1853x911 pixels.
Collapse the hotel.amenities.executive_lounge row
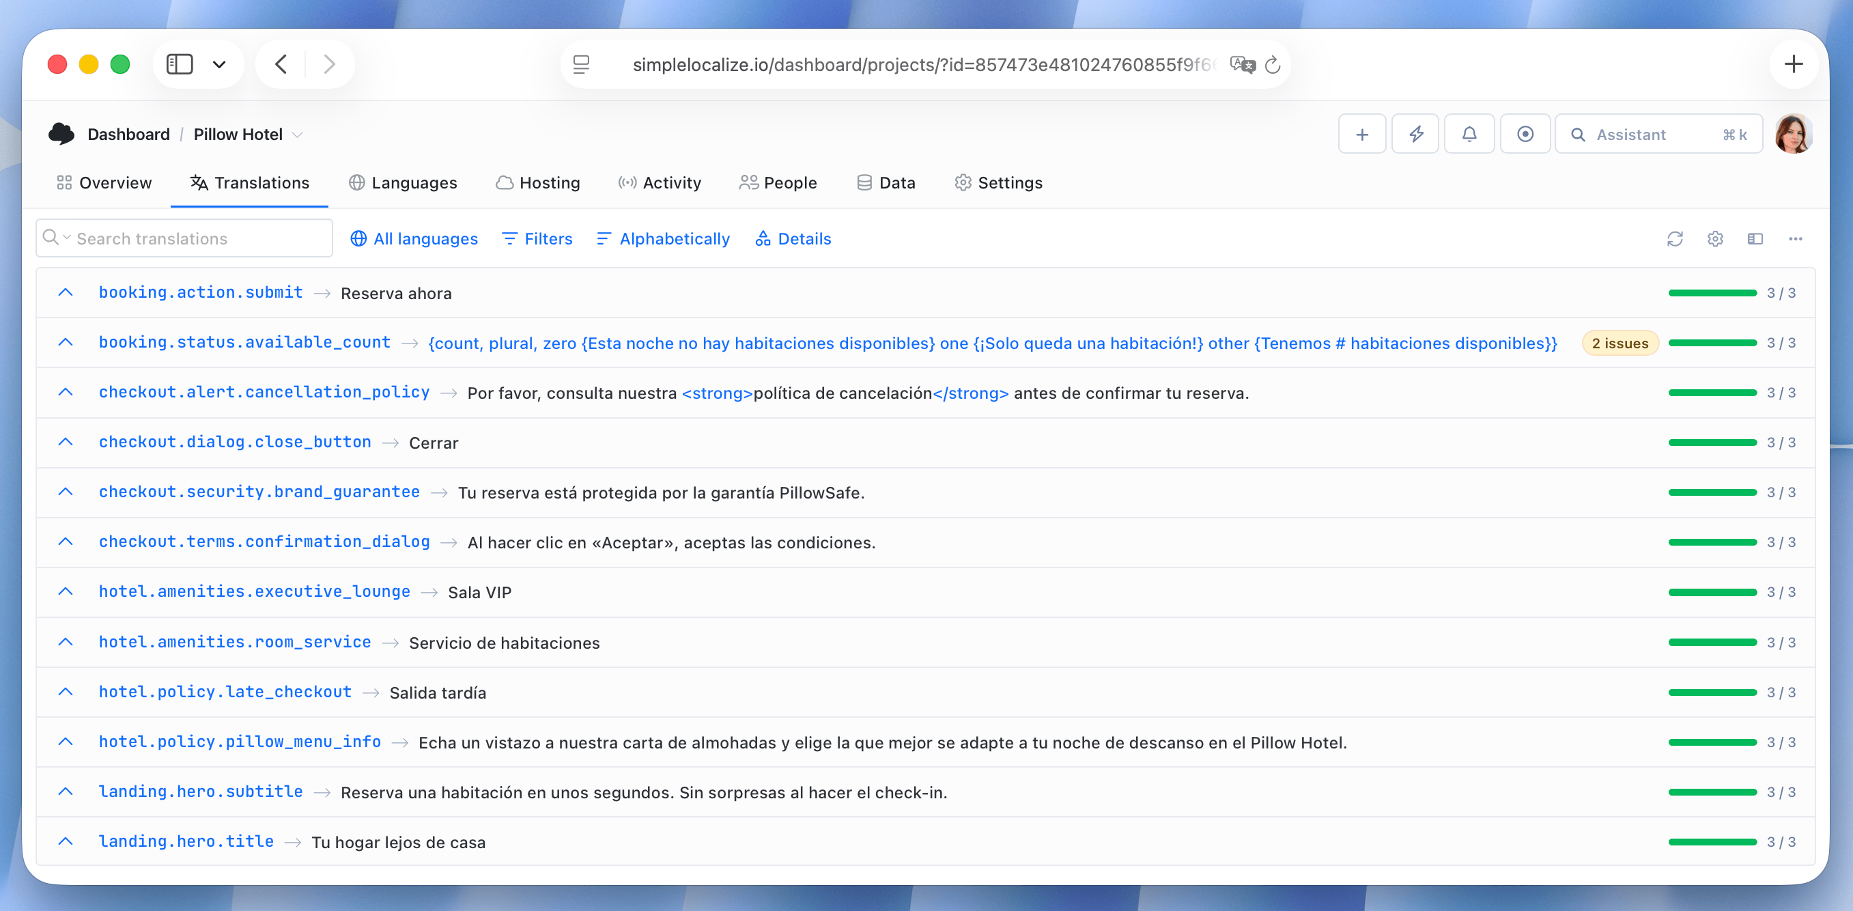(x=66, y=591)
